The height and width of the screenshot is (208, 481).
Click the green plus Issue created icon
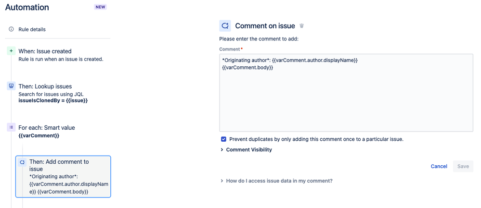(x=11, y=51)
